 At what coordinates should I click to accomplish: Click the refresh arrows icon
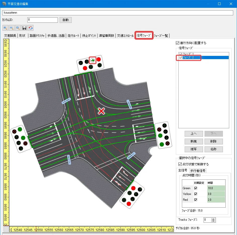coord(31,28)
